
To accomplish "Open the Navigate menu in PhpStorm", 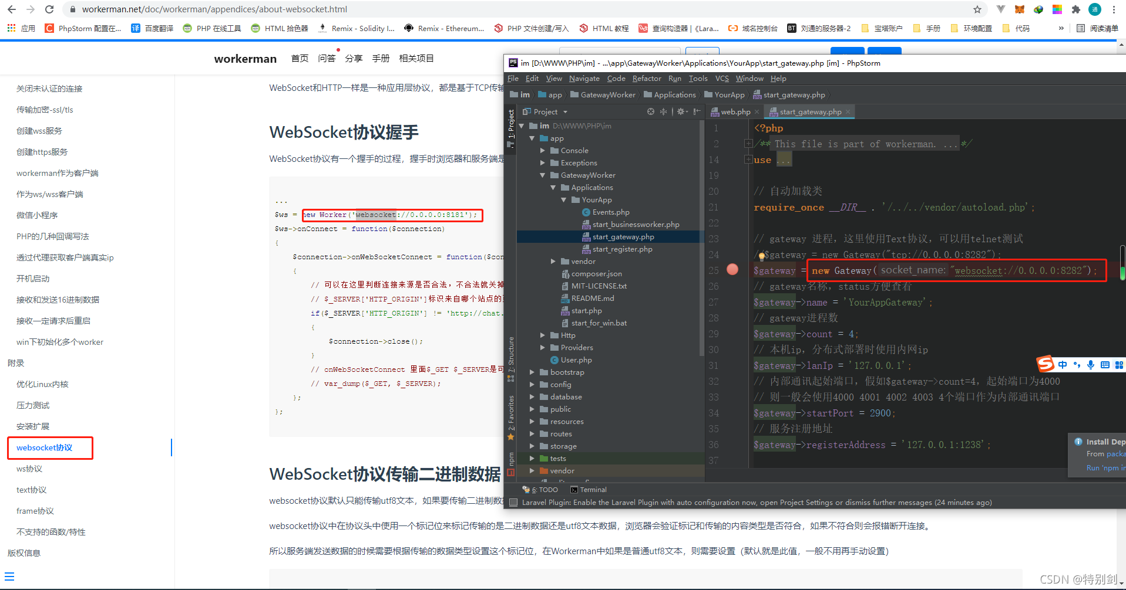I will click(584, 79).
